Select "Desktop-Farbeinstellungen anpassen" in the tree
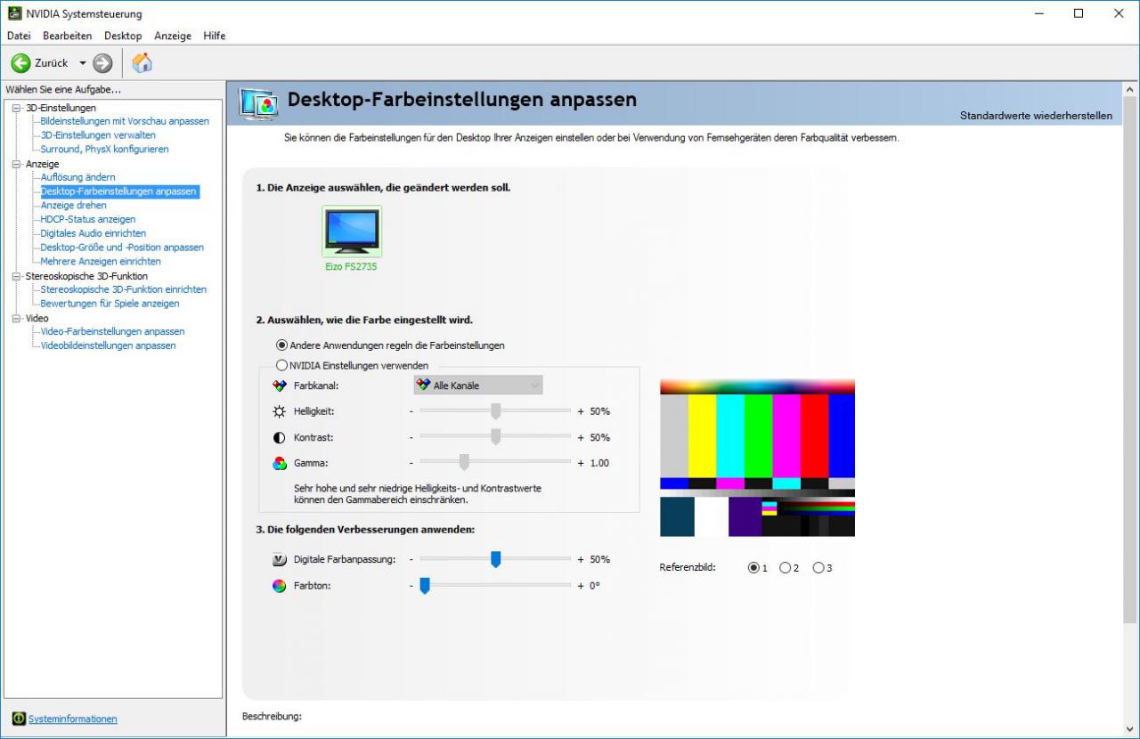Screen dimensions: 1140x739 click(118, 191)
